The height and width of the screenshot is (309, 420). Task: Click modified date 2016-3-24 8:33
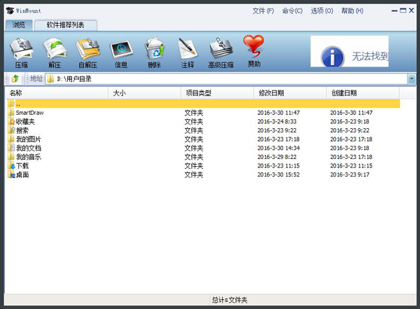(x=276, y=121)
